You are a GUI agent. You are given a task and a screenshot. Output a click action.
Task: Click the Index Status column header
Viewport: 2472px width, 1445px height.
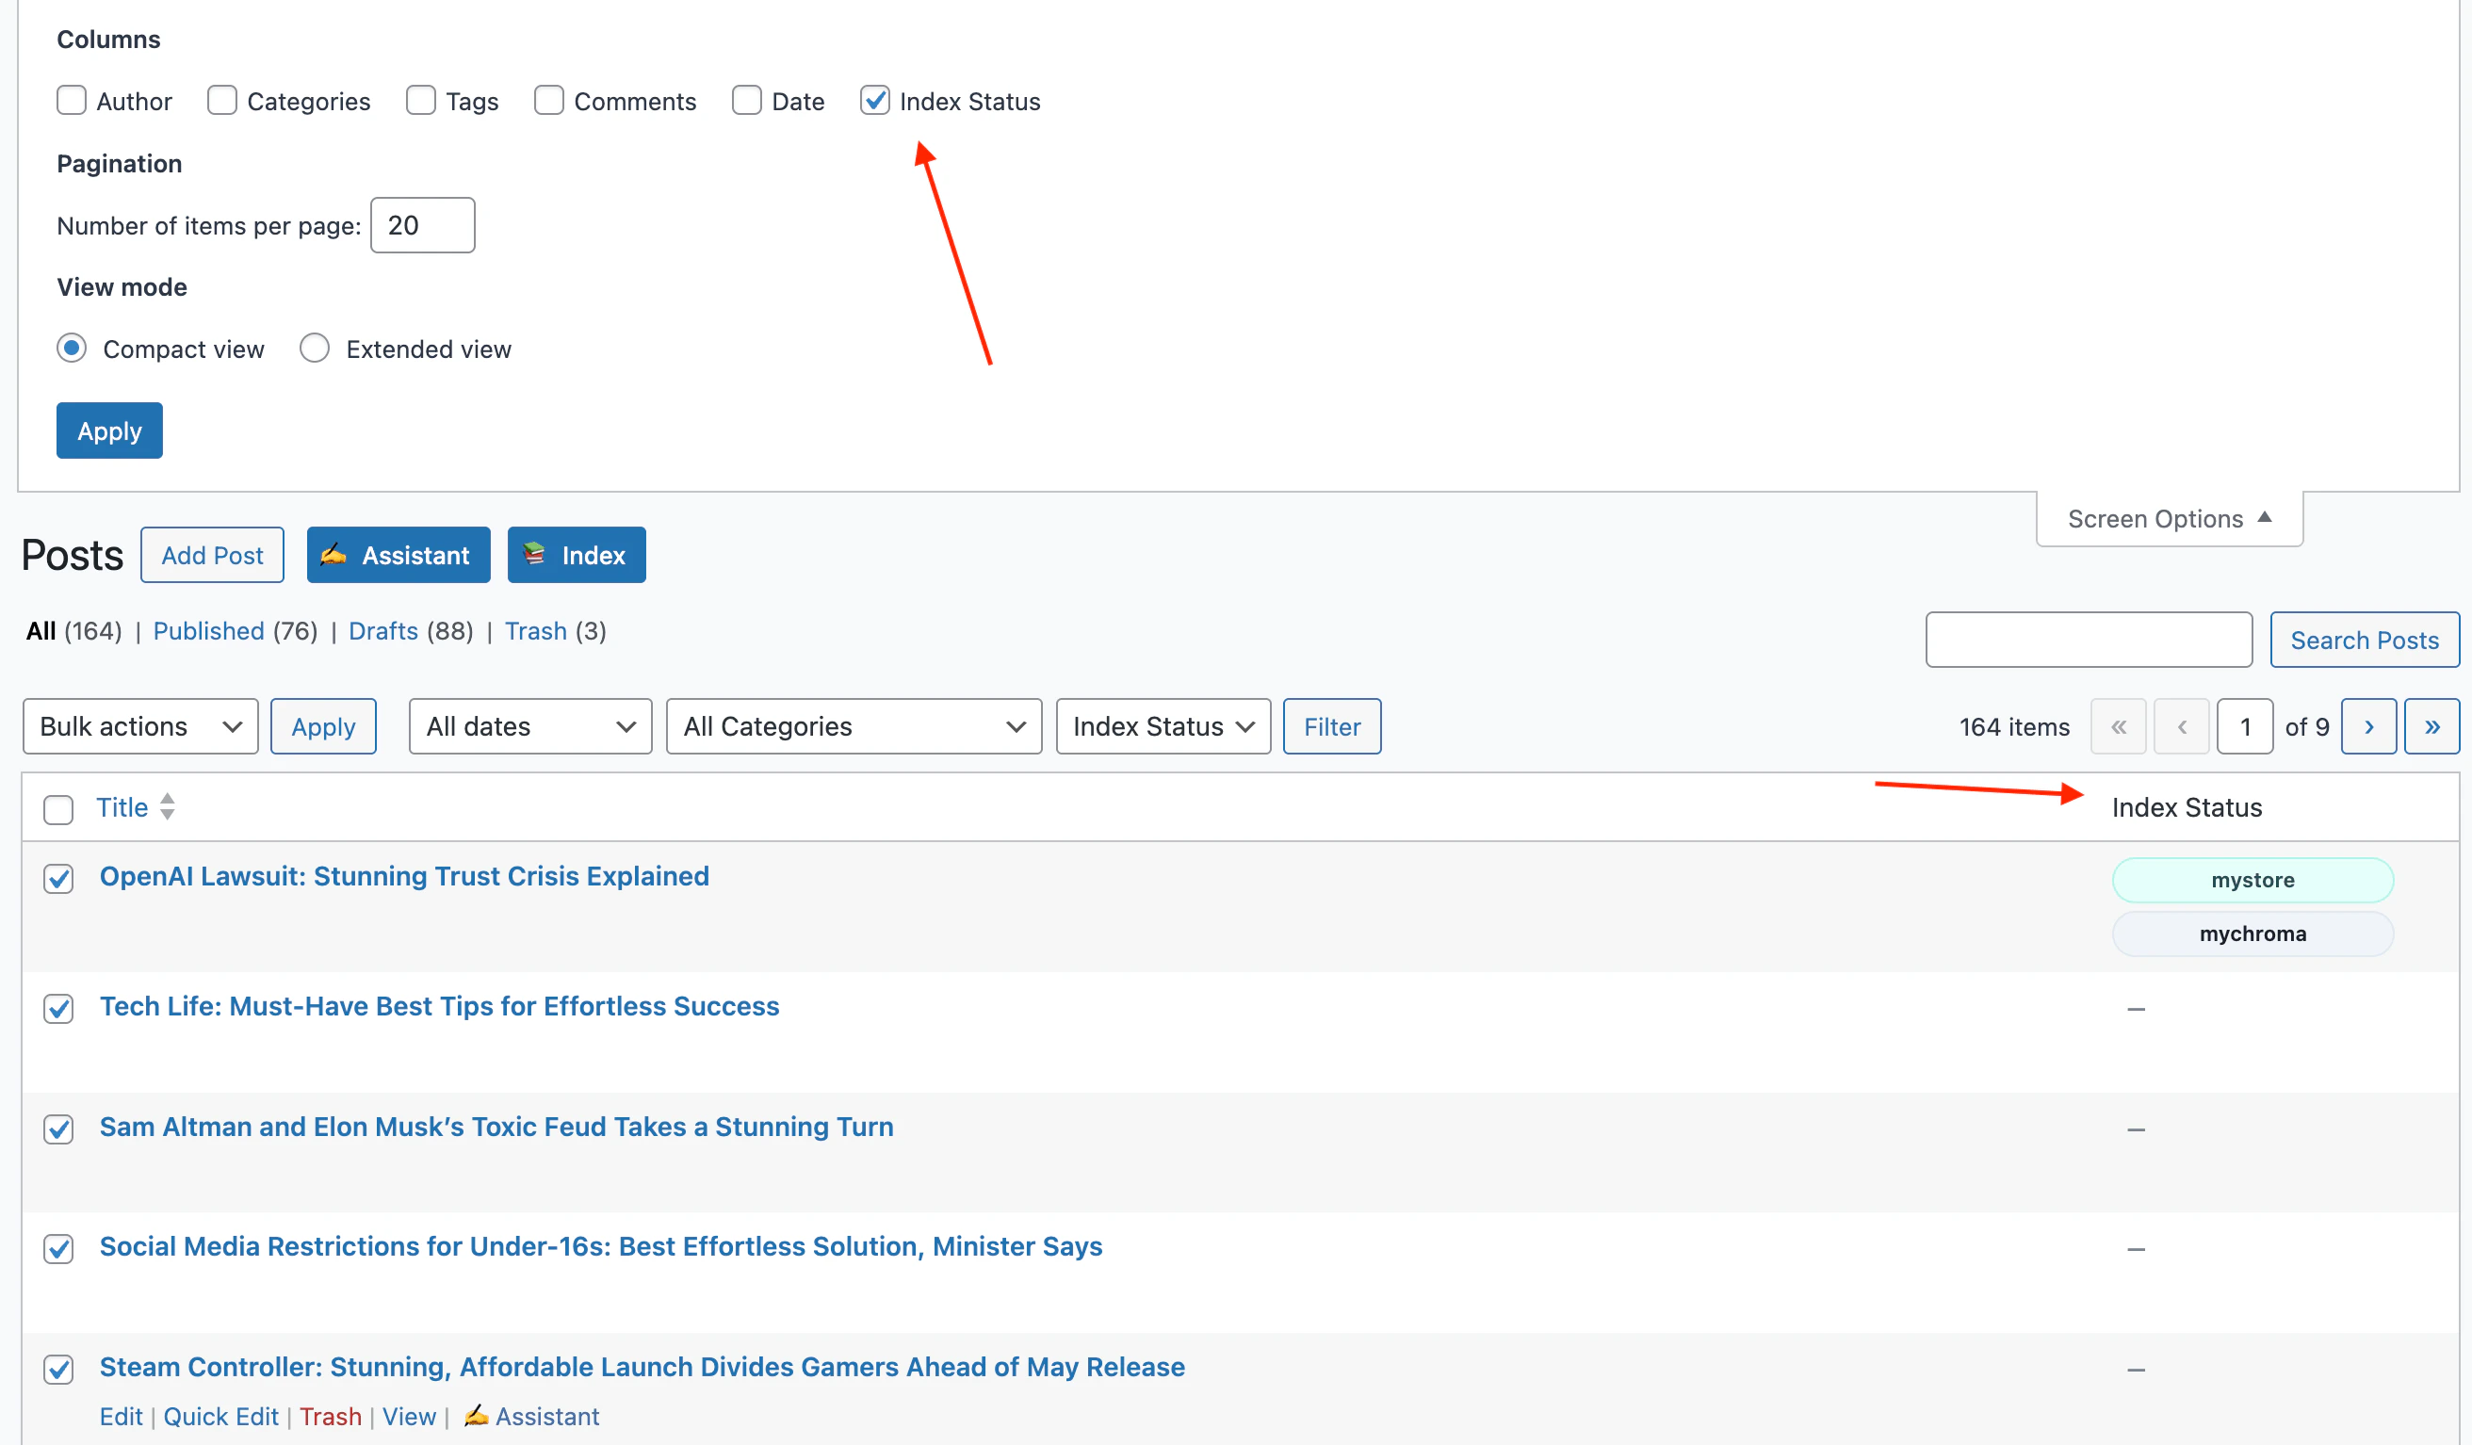click(2187, 807)
